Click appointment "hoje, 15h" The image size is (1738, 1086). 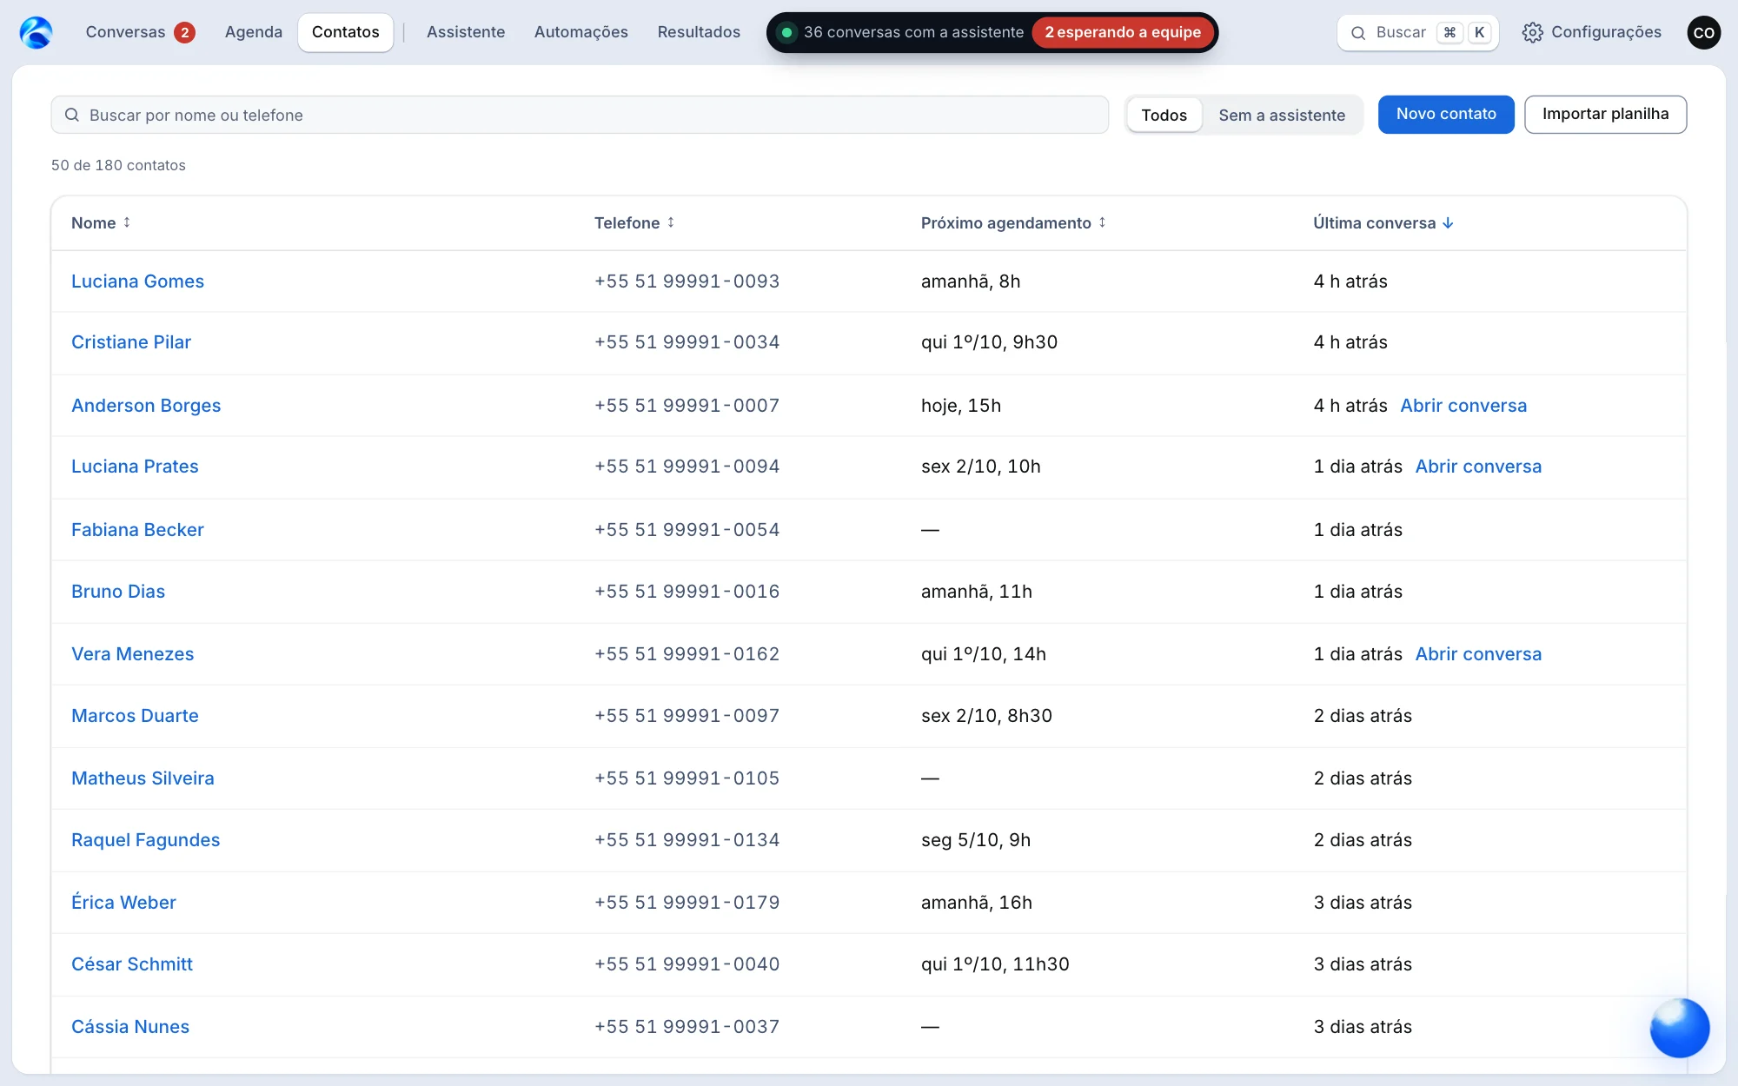[x=961, y=406]
